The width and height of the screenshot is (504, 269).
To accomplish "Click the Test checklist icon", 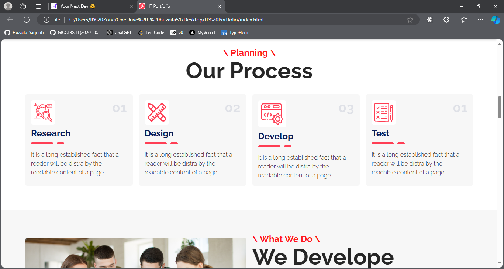I will (x=384, y=112).
